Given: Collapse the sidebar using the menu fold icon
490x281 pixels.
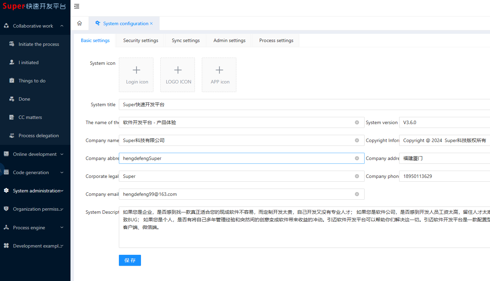Looking at the screenshot, I should click(77, 6).
